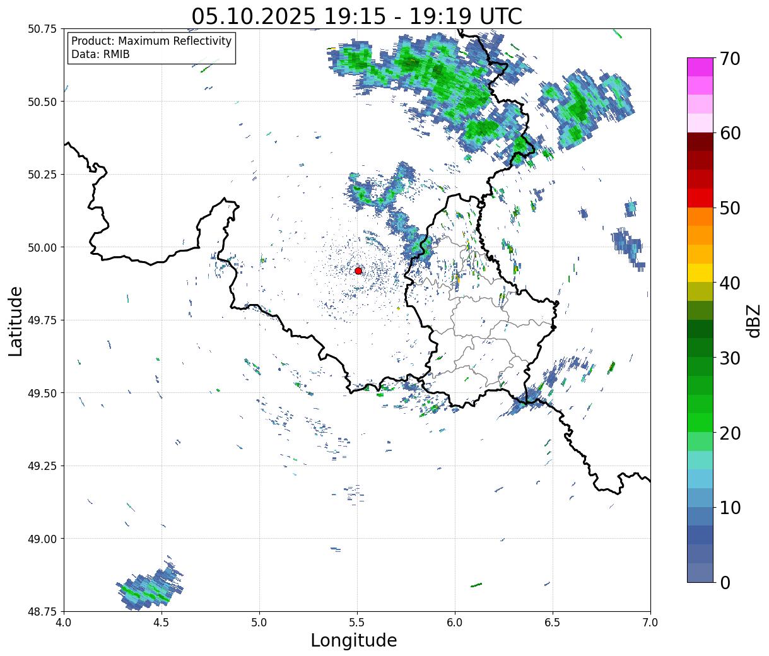769x656 pixels.
Task: Pick the bright green swatch above 20
Action: (700, 423)
